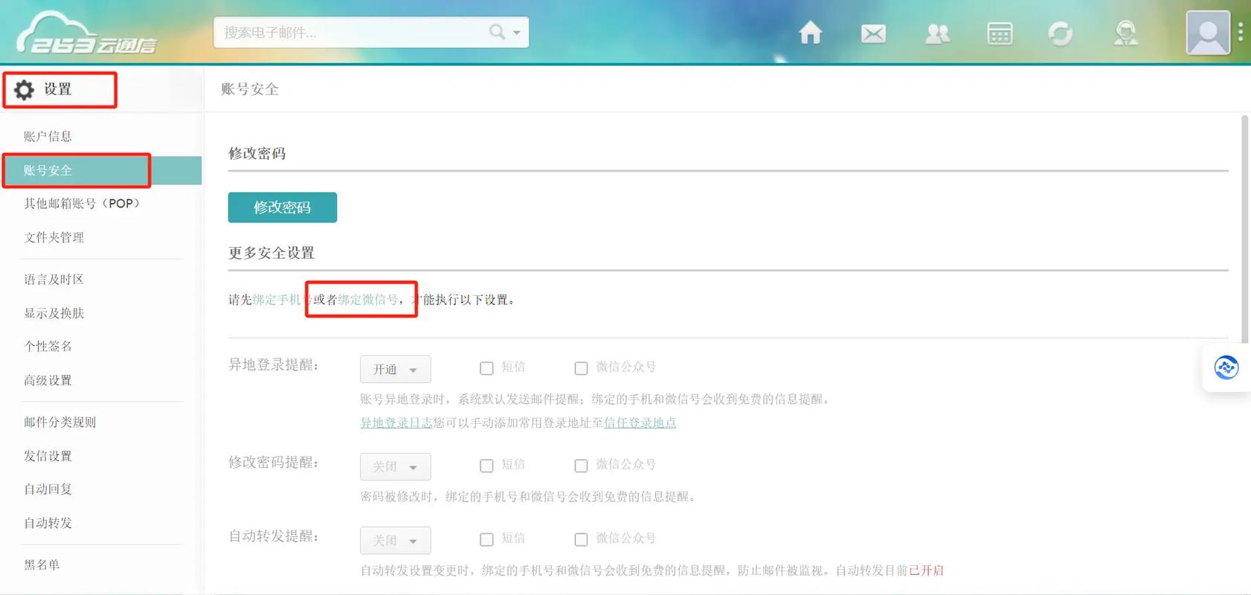Check 微信公众号 for 自动转发提醒
Screen dimensions: 1251x595
tap(581, 539)
